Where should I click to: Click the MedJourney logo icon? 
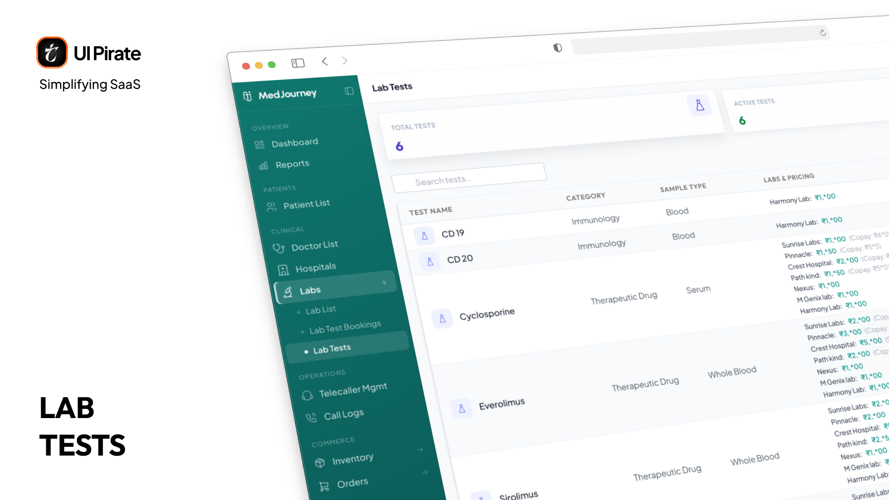tap(247, 96)
